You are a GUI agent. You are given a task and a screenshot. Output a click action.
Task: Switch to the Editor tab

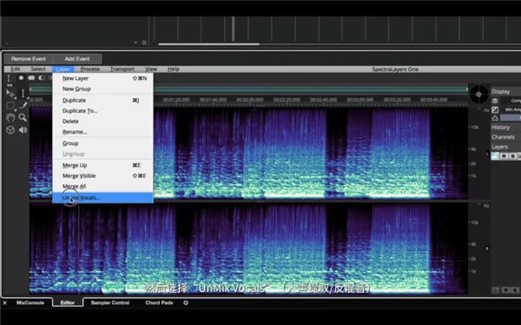pyautogui.click(x=68, y=302)
